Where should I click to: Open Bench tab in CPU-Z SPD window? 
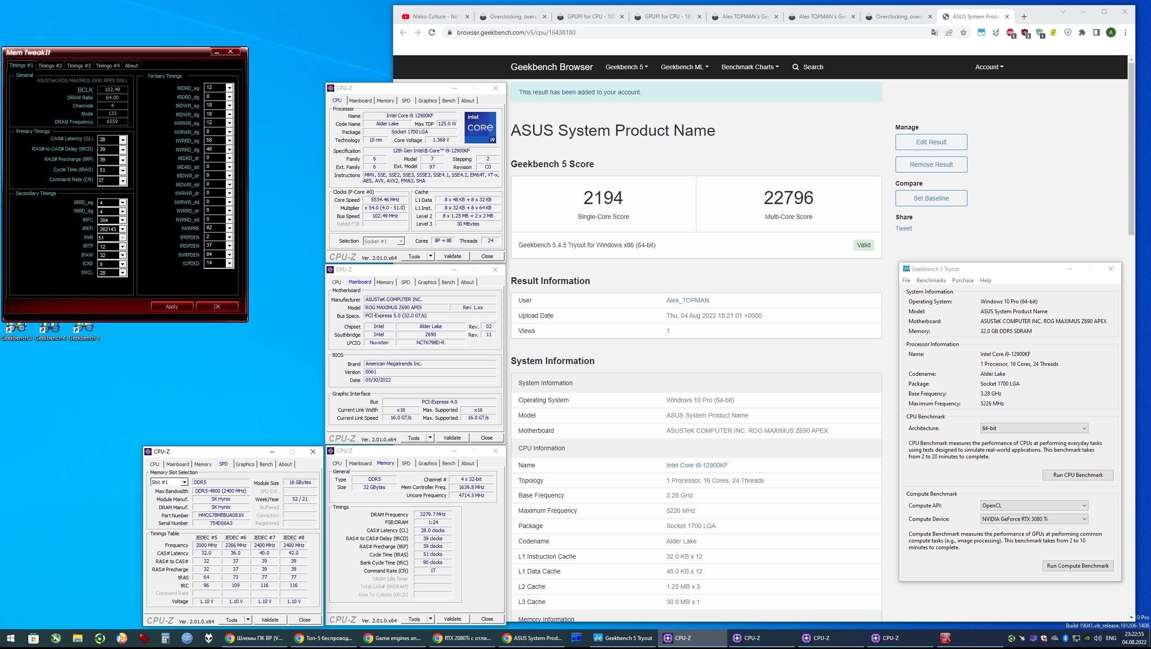266,464
